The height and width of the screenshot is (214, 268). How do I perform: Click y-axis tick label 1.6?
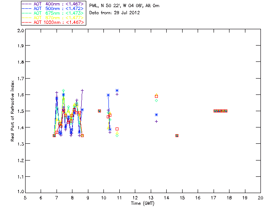[x=21, y=94]
